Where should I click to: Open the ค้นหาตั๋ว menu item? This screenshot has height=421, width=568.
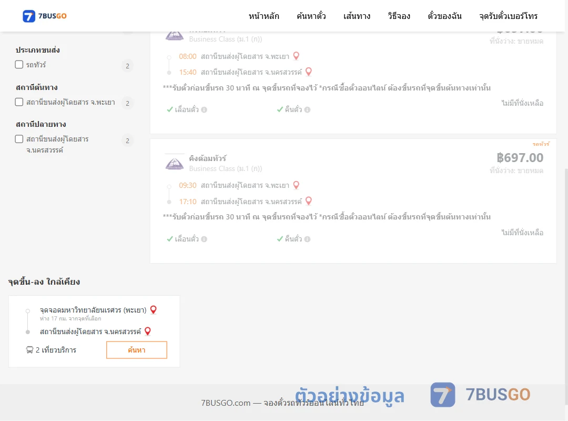311,16
